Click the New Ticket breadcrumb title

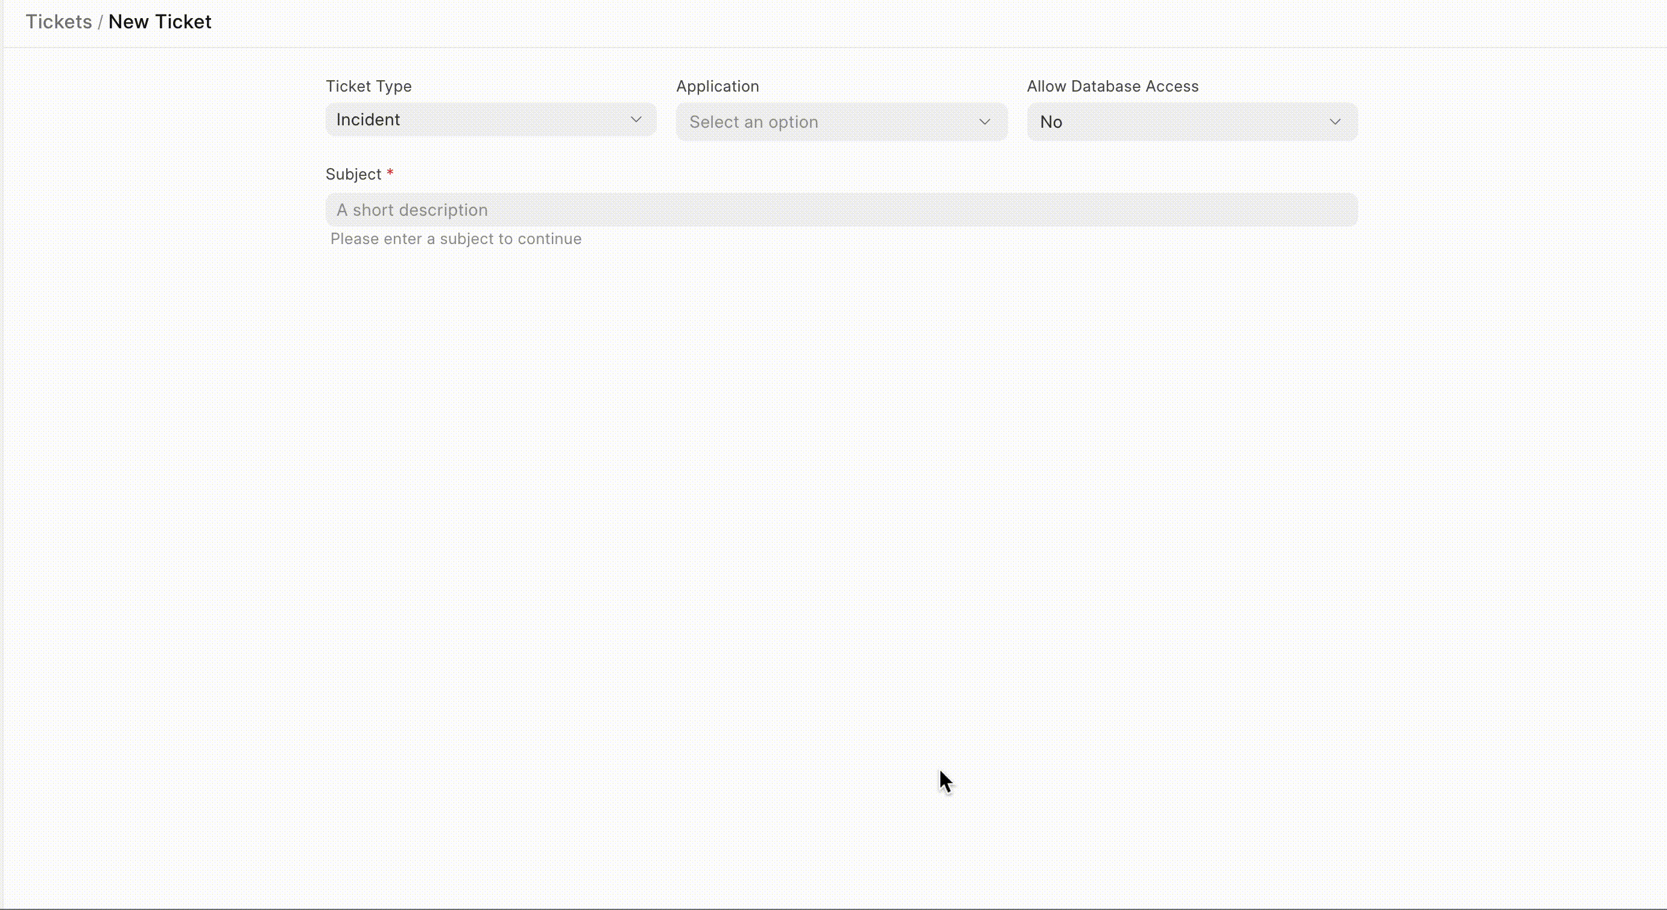point(160,22)
